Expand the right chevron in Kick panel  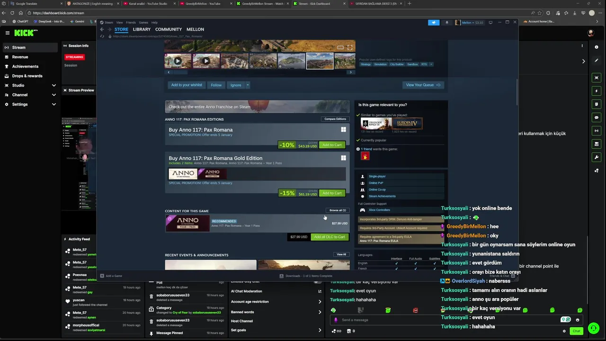coord(583,61)
